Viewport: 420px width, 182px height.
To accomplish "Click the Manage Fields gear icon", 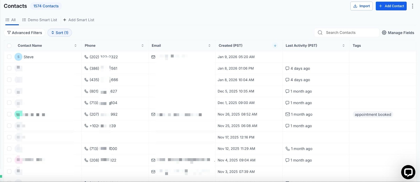I will [x=384, y=33].
